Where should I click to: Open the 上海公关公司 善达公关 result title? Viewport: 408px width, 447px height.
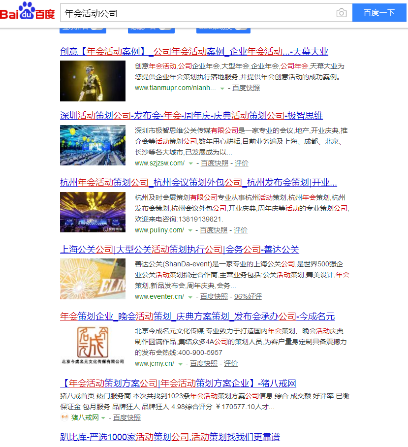coord(180,250)
